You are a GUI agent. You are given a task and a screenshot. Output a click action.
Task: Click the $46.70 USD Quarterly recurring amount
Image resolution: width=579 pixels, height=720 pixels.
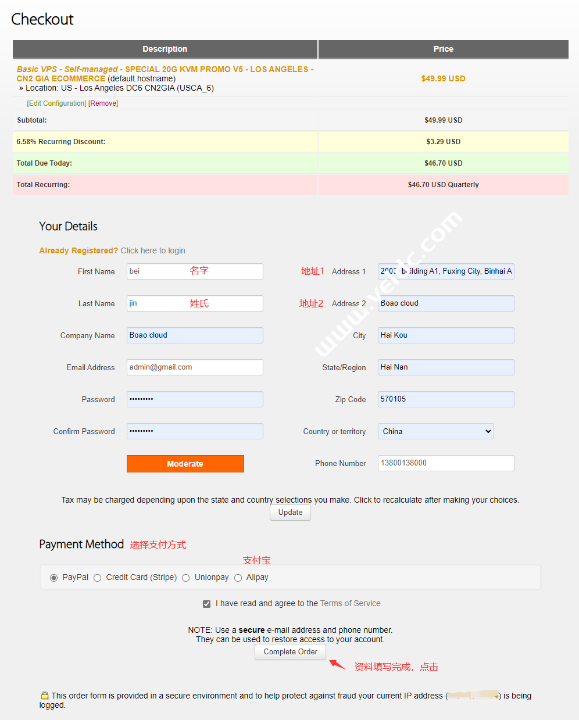pos(444,185)
